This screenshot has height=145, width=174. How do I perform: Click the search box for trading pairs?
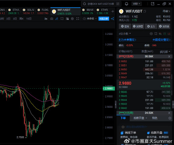pyautogui.click(x=101, y=4)
